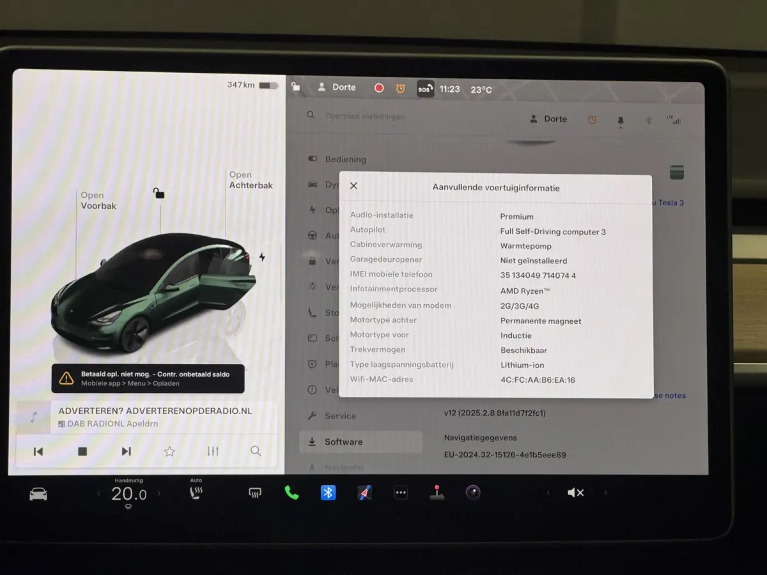The width and height of the screenshot is (767, 575).
Task: Open Achterbak rear trunk
Action: click(x=251, y=180)
